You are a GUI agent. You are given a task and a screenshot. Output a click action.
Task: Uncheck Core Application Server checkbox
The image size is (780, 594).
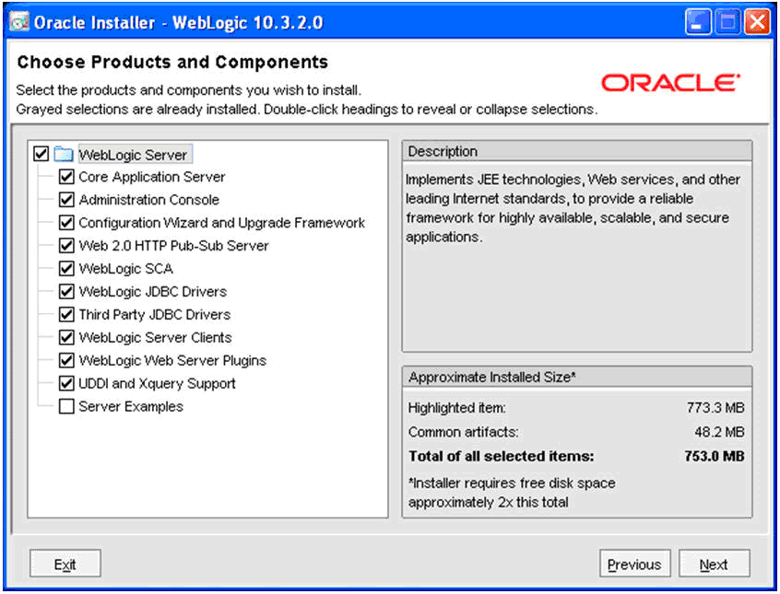click(66, 177)
